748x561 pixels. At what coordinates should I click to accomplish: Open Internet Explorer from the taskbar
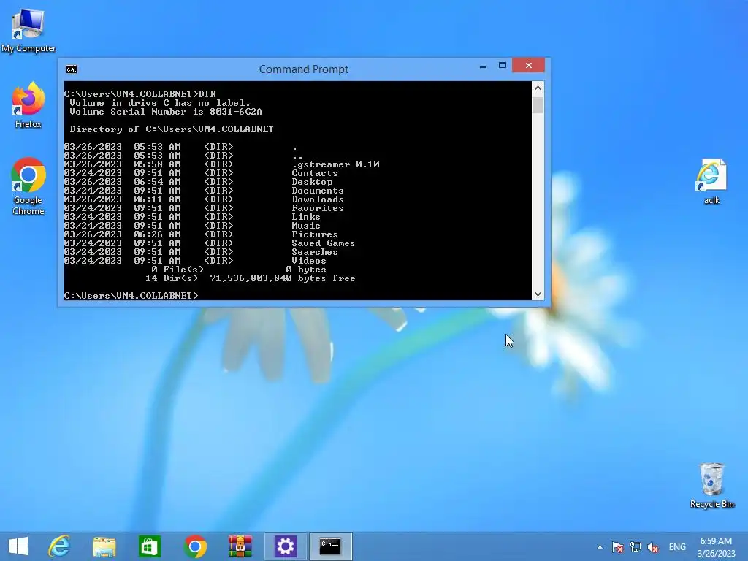[59, 546]
